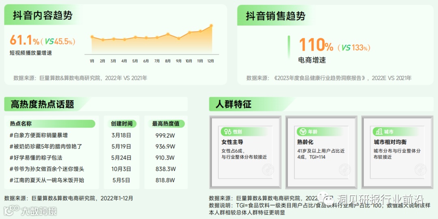This screenshot has height=219, width=438.
Task: Click the December data point on the chart
Action: (211, 26)
